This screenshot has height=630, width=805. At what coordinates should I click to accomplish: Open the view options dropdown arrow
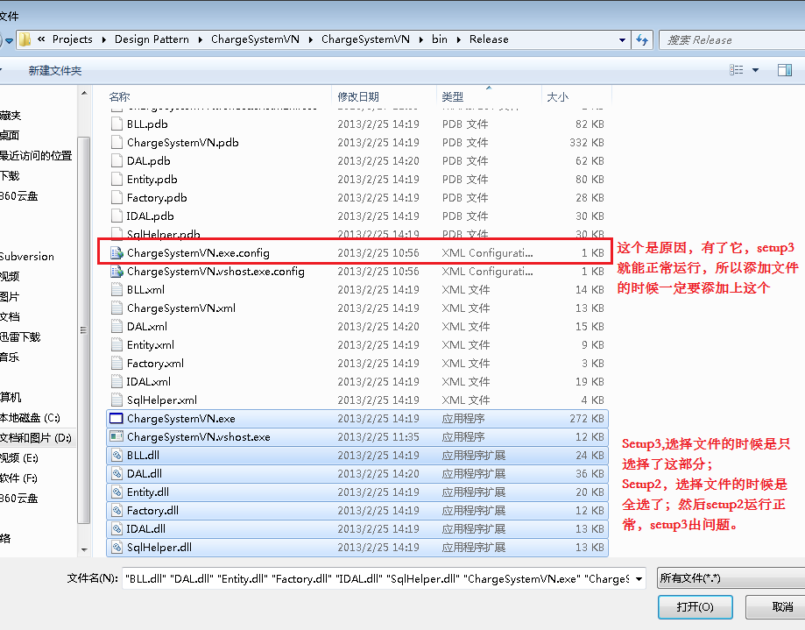755,70
